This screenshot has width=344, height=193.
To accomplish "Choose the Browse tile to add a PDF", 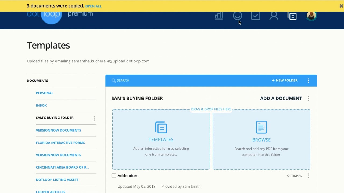I will click(261, 139).
